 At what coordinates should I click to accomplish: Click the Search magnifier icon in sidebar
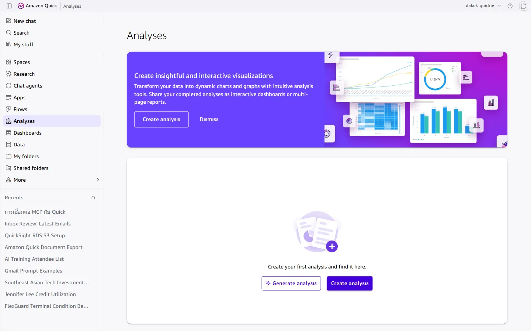tap(8, 33)
